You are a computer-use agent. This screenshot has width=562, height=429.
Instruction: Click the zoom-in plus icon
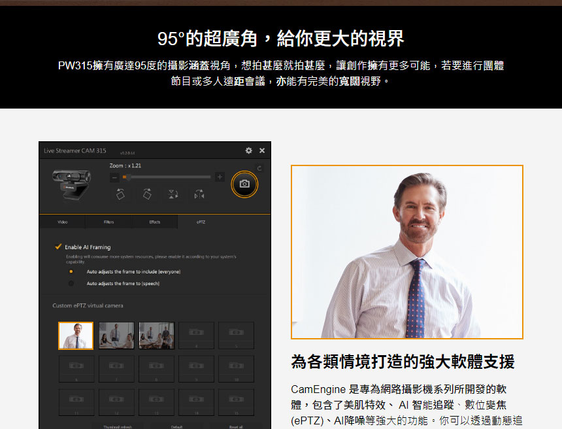220,177
